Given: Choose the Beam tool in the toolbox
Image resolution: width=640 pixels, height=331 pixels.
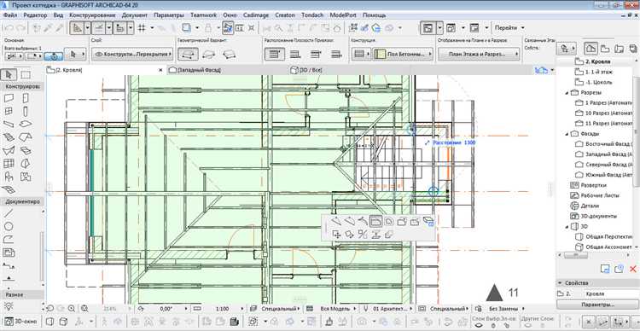Looking at the screenshot, I should (9, 124).
